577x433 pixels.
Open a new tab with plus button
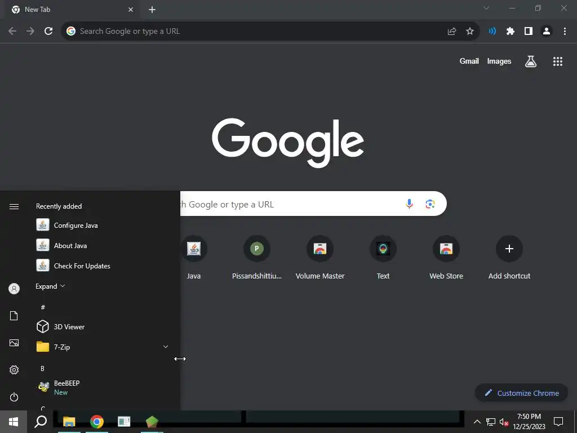click(152, 10)
